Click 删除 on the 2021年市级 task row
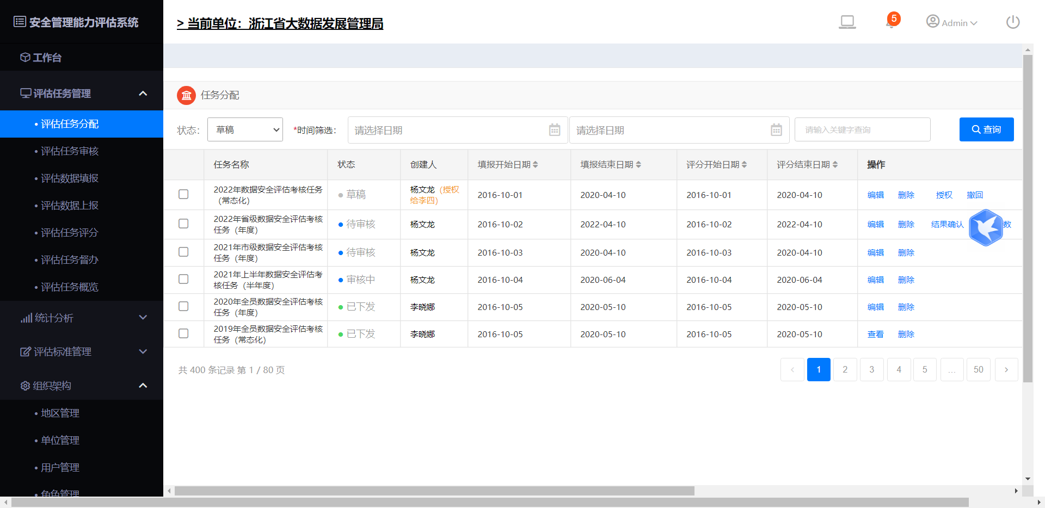Screen dimensions: 1045x508 pos(906,252)
